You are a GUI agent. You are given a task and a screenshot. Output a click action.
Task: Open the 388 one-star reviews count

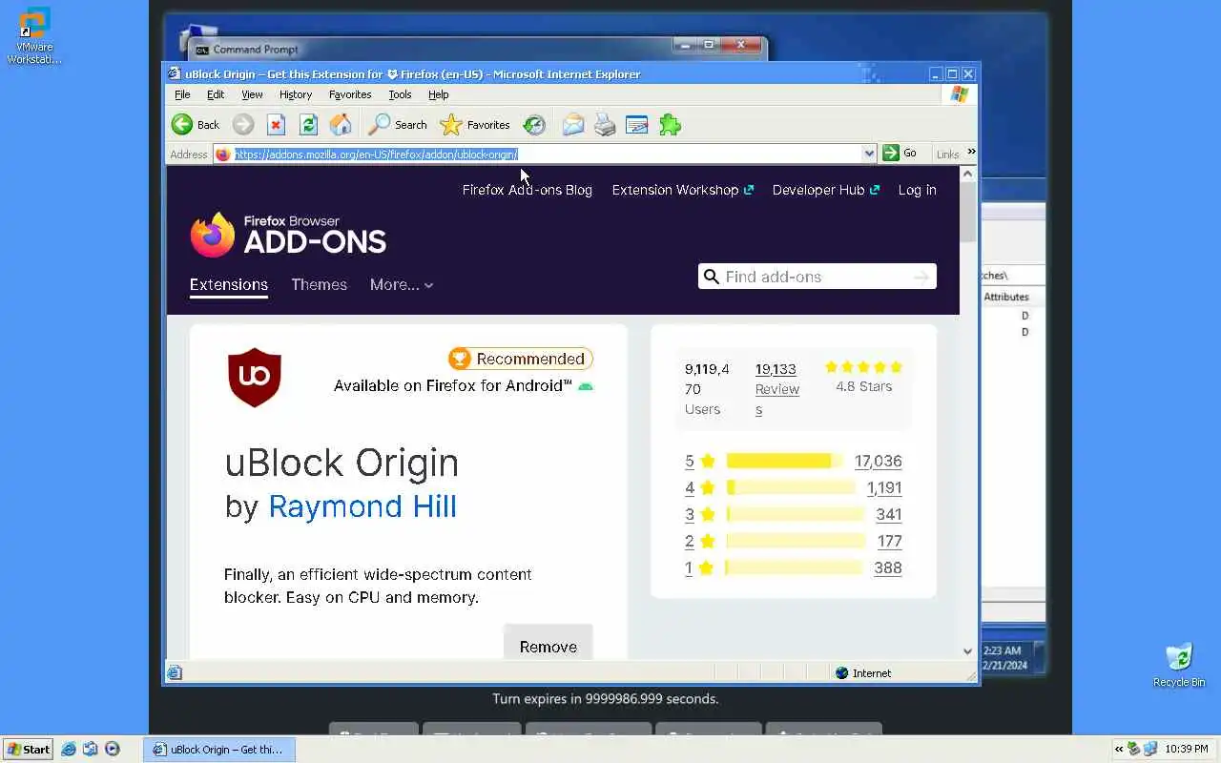pyautogui.click(x=888, y=567)
